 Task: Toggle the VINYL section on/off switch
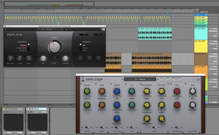154,127
